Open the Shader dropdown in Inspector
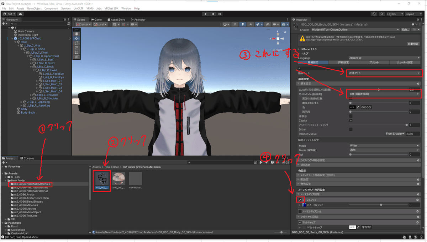 pos(355,29)
